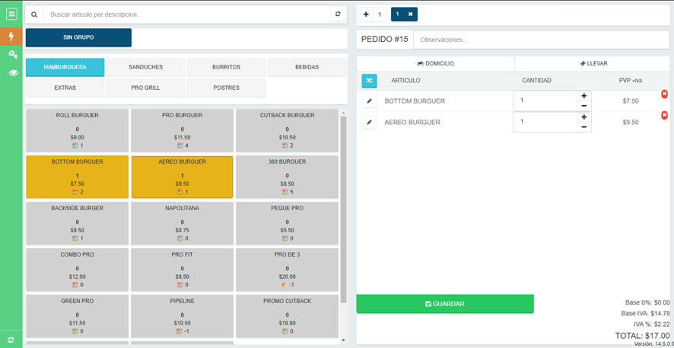Close order tab 1 with x
674x348 pixels.
pyautogui.click(x=411, y=14)
